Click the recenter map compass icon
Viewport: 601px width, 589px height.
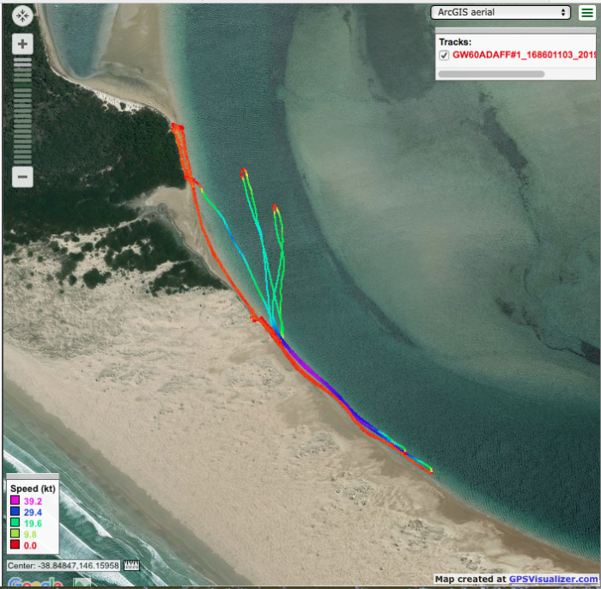pos(22,16)
